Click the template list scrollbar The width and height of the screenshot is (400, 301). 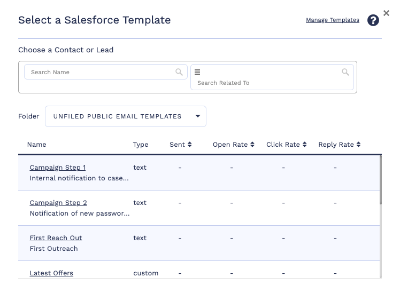380,181
